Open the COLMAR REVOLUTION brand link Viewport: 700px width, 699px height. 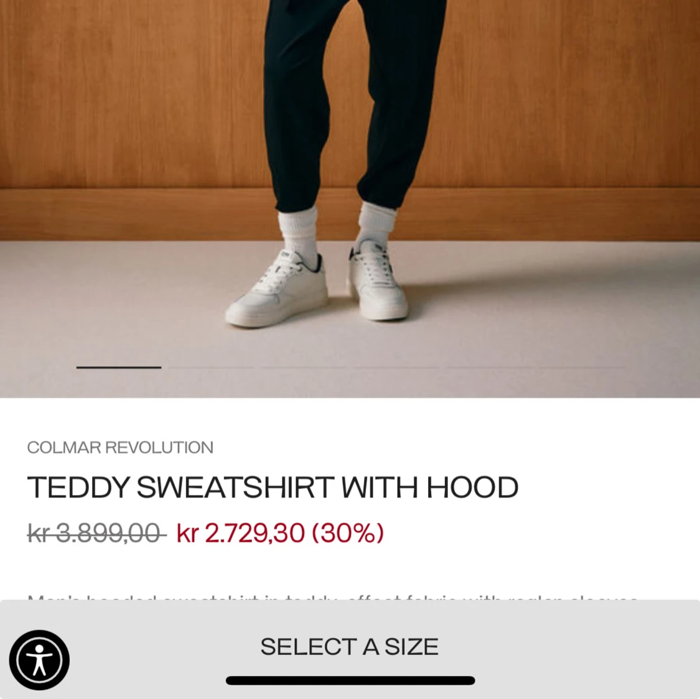120,447
